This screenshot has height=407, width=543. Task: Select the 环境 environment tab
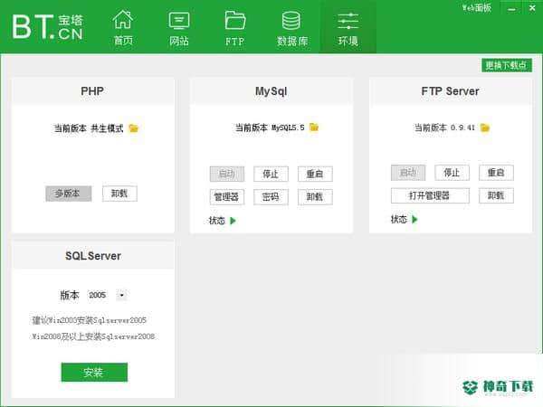tap(348, 28)
